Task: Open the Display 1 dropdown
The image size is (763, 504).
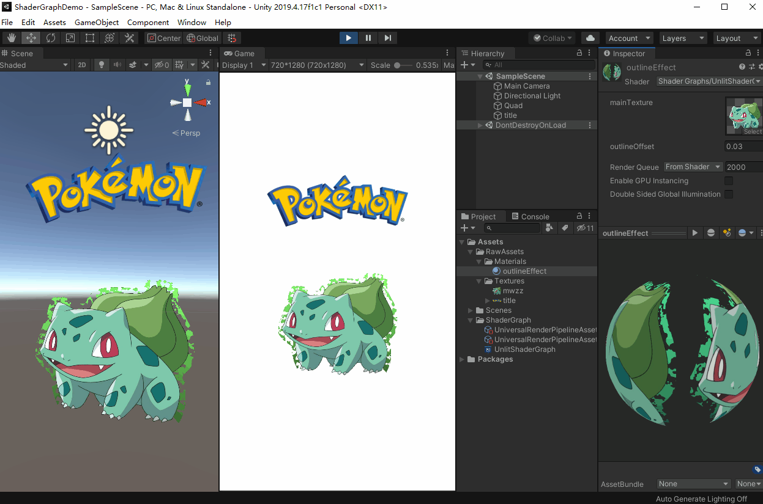Action: (244, 65)
